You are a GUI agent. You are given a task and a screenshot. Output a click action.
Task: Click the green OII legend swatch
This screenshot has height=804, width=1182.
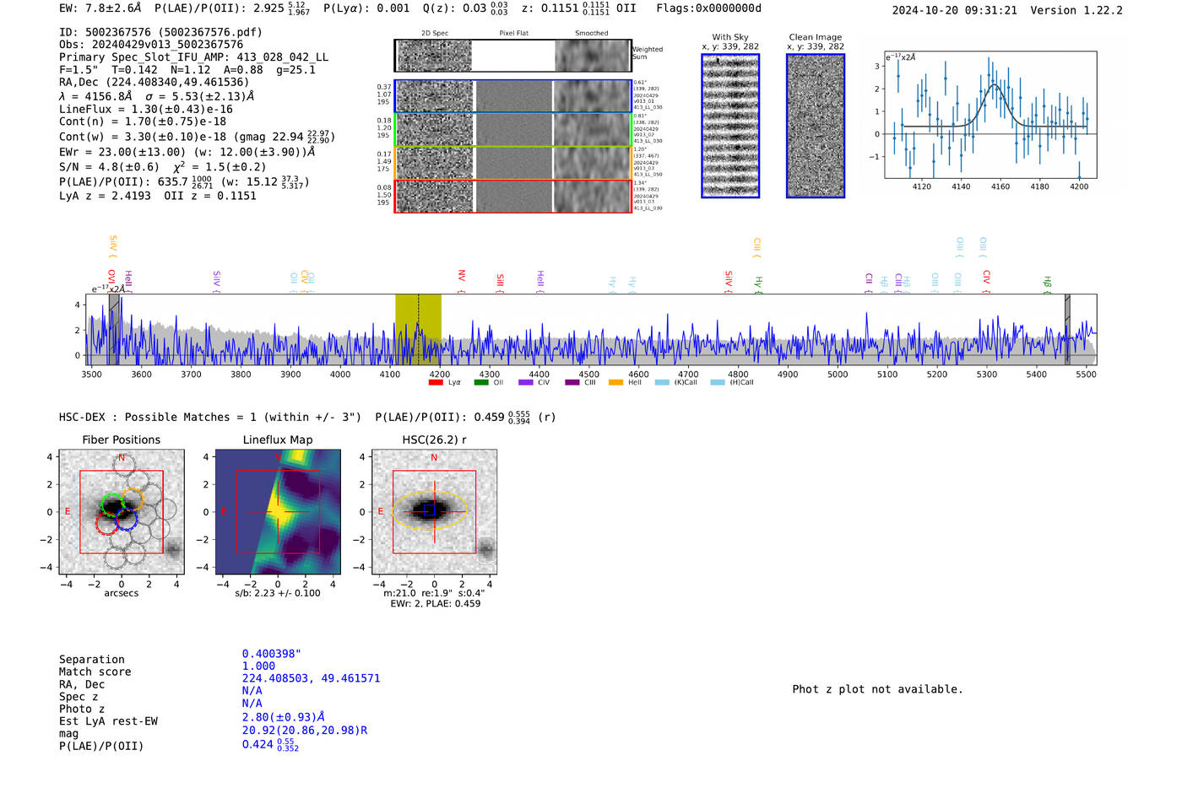(x=481, y=383)
